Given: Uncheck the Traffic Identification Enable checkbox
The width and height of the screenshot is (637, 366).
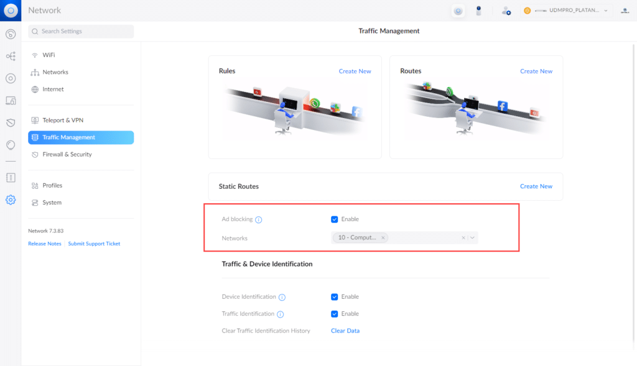Looking at the screenshot, I should (335, 314).
